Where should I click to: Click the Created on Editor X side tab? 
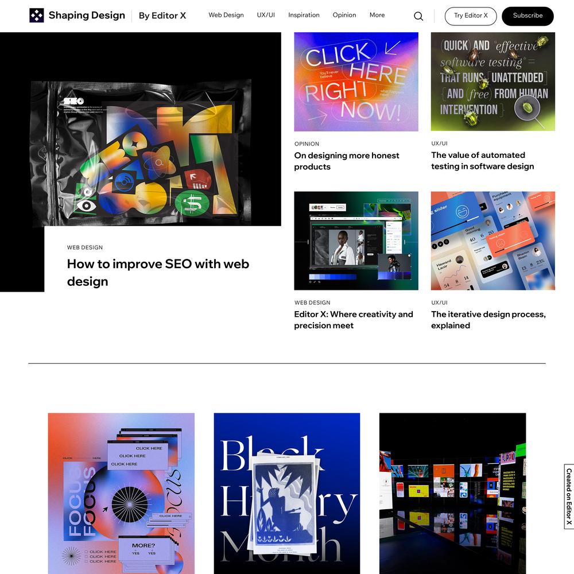click(x=569, y=497)
